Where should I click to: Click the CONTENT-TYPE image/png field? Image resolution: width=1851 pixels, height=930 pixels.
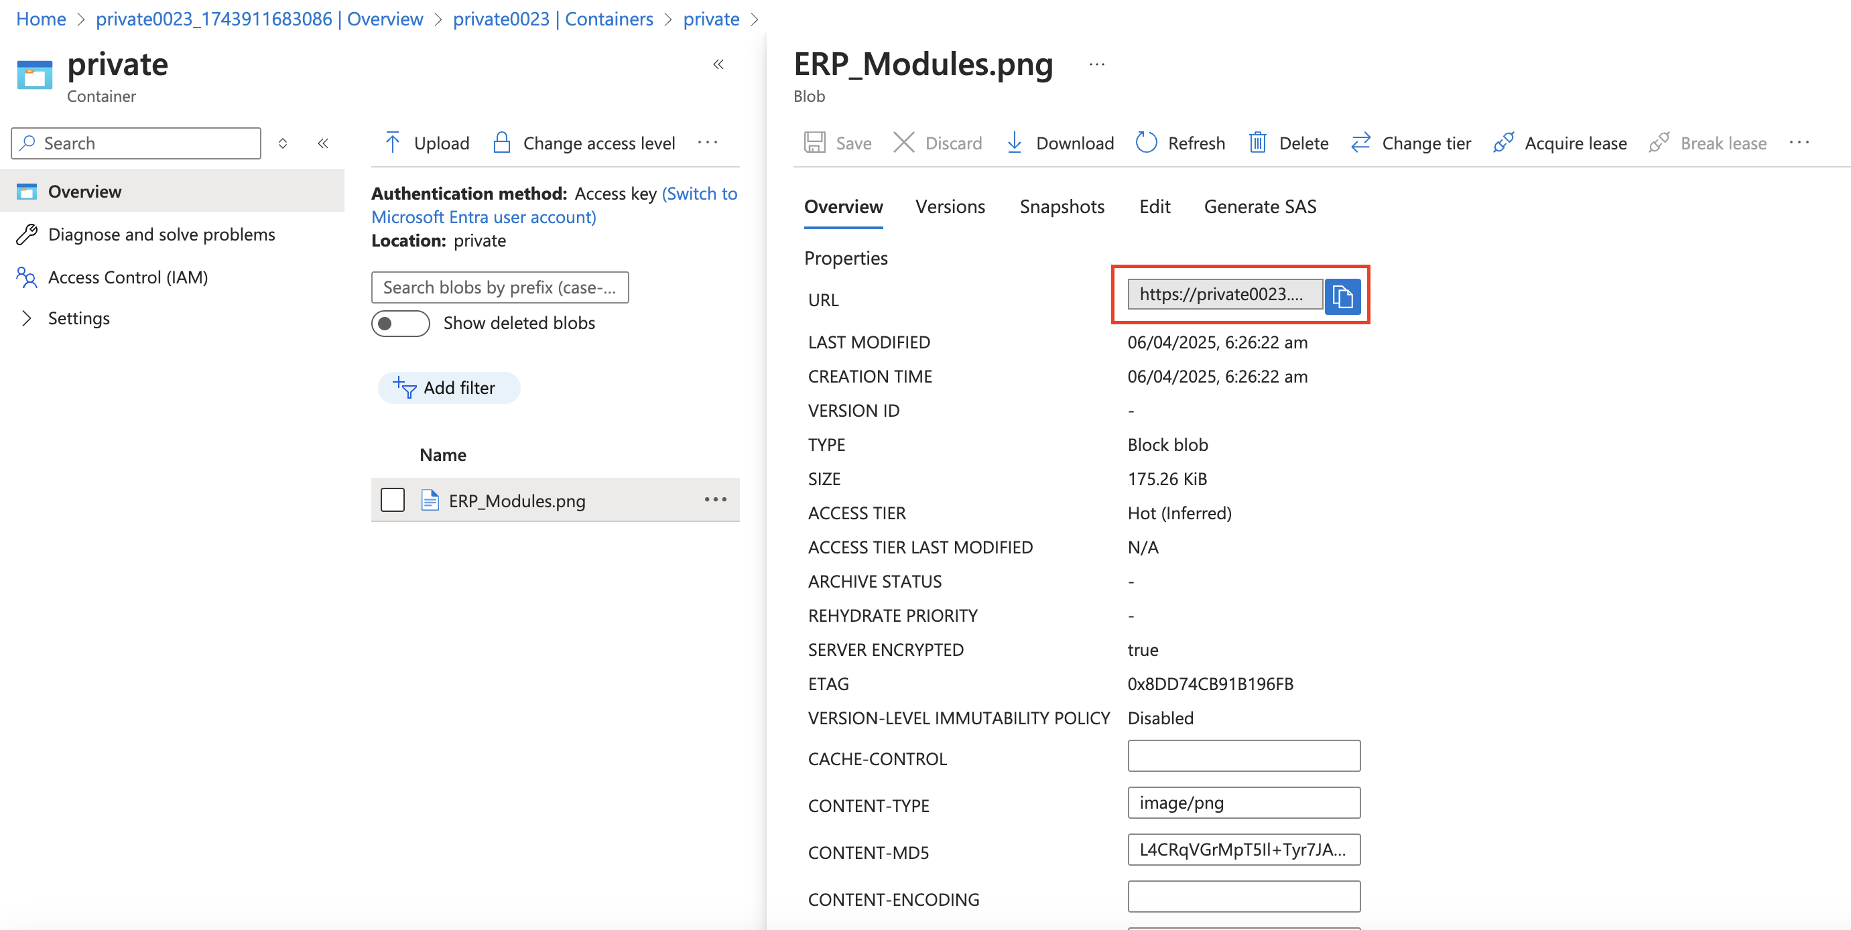[x=1243, y=802]
